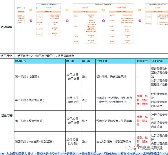Viewport: 168px width, 155px height.
Task: Open the 活动准备阶段SOP sheet tab
Action: pyautogui.click(x=90, y=154)
